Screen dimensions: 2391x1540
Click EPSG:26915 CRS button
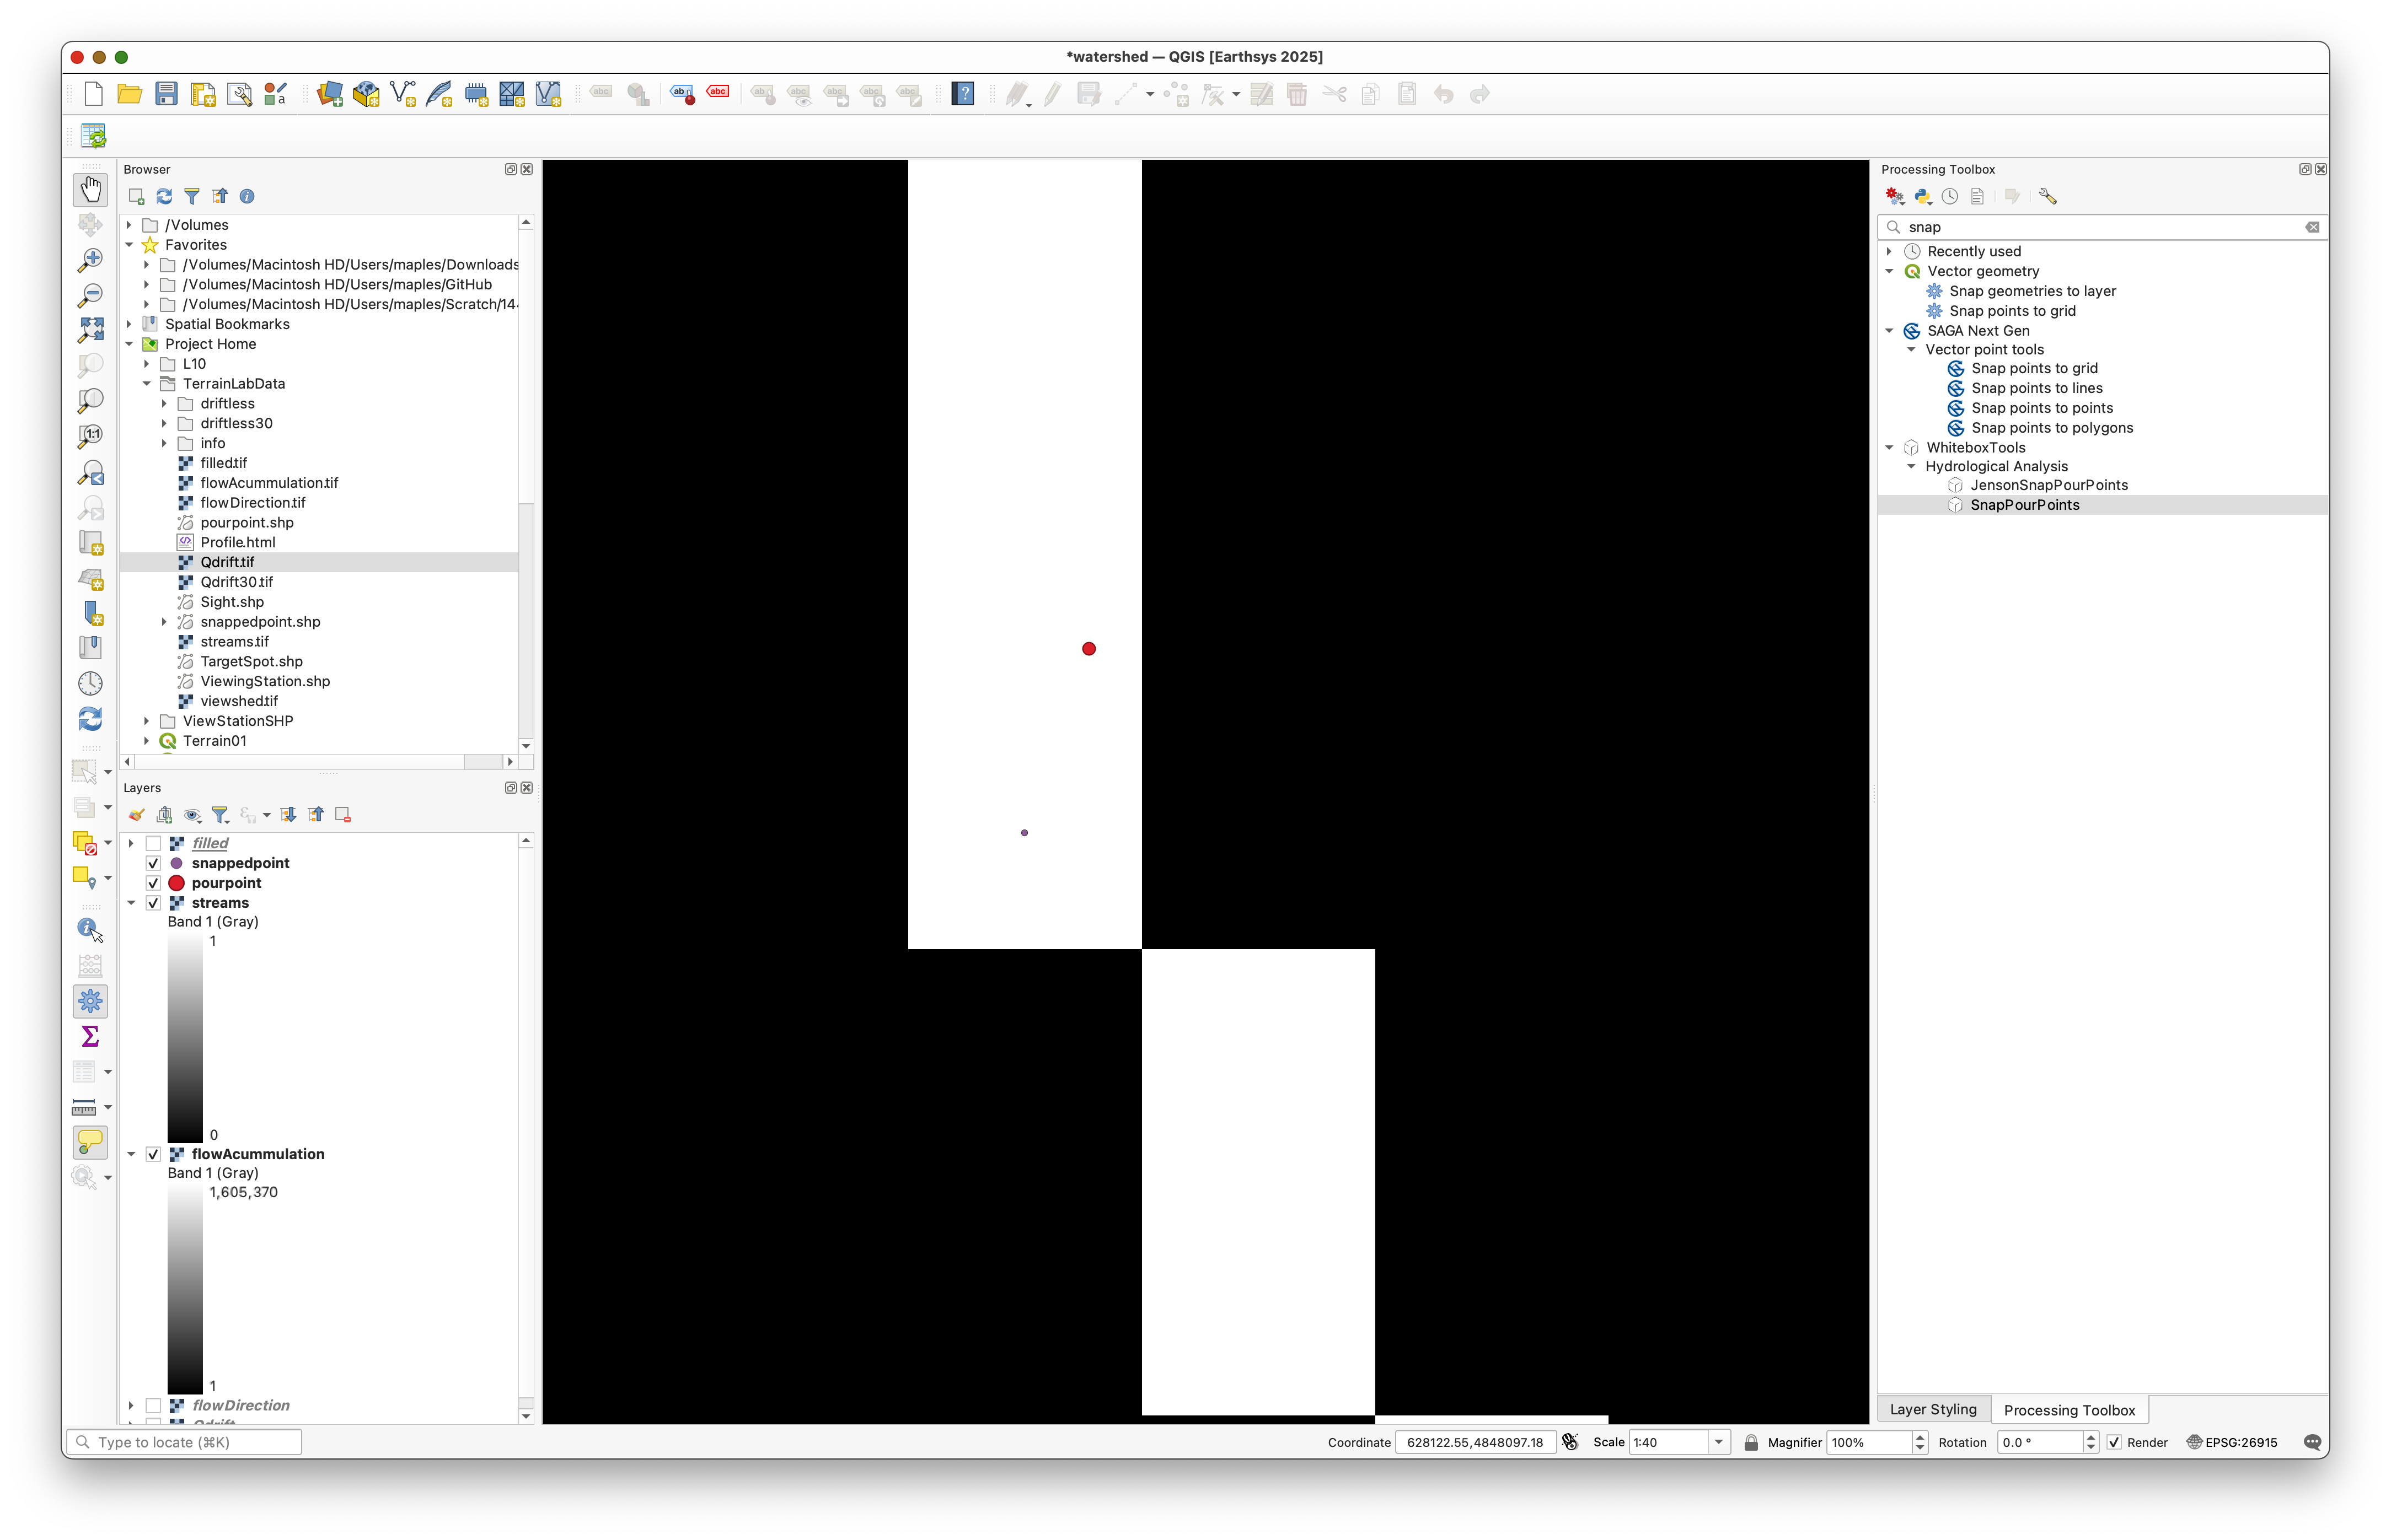click(x=2232, y=1442)
